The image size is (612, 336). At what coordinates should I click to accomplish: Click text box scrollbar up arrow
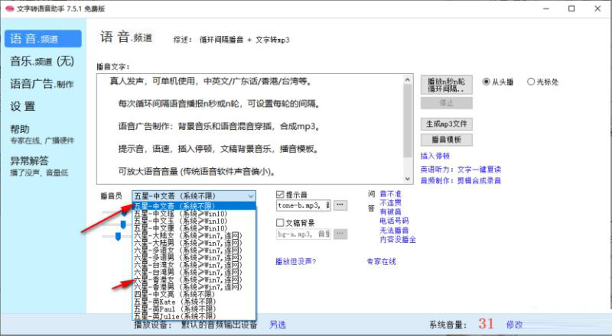point(408,80)
